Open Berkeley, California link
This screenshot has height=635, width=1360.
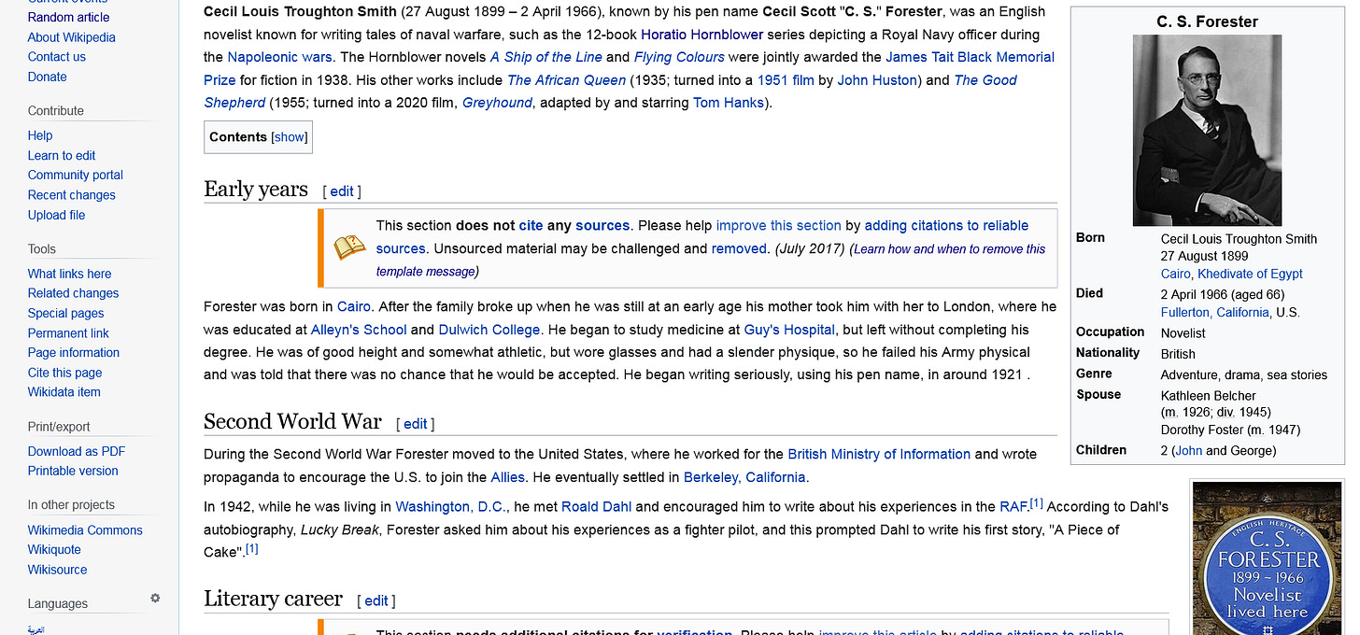pyautogui.click(x=744, y=477)
